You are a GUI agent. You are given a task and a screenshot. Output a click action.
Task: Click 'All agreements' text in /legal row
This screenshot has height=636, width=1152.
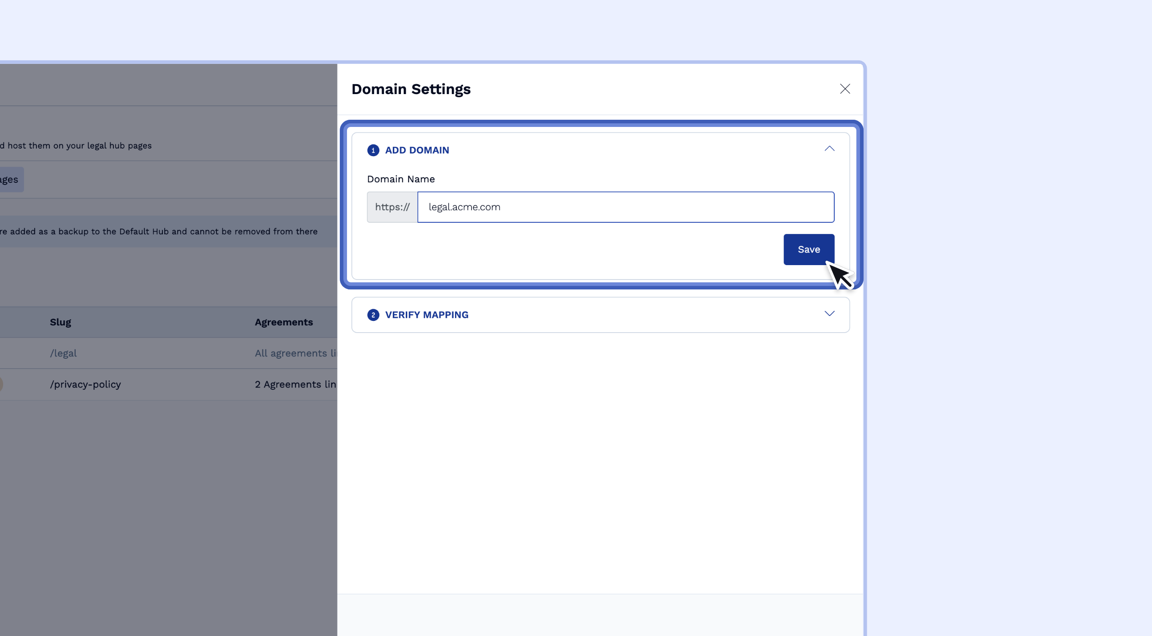click(x=295, y=353)
